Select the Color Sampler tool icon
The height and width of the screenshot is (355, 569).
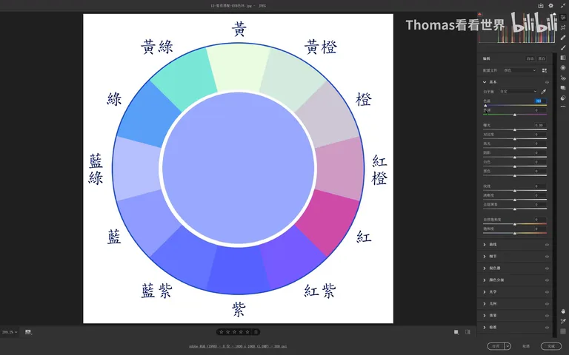coord(563,321)
